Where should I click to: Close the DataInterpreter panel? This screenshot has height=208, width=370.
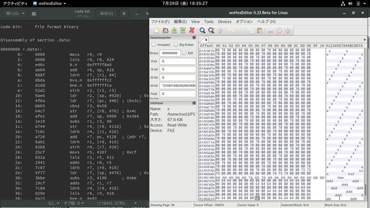(194, 38)
